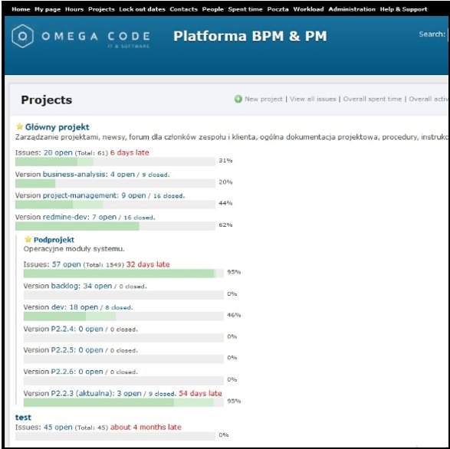
Task: Open People in the top menu
Action: click(212, 9)
